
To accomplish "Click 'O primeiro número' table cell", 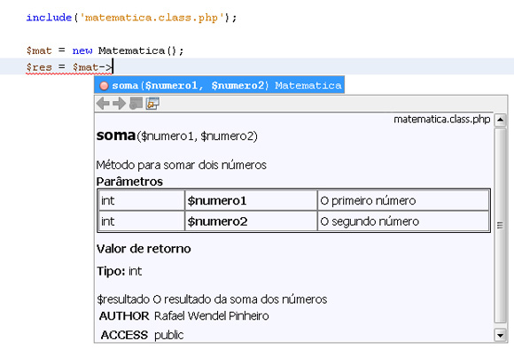I will (x=403, y=200).
